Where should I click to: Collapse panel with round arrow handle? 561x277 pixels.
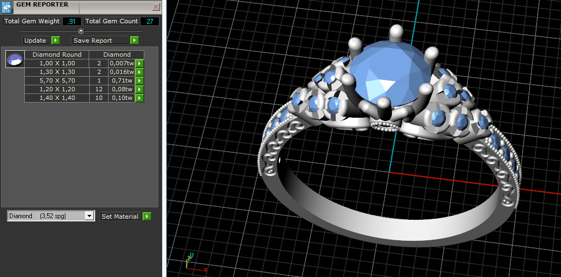(81, 31)
